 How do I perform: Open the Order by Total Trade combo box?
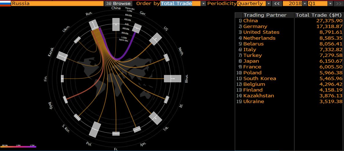pos(180,3)
